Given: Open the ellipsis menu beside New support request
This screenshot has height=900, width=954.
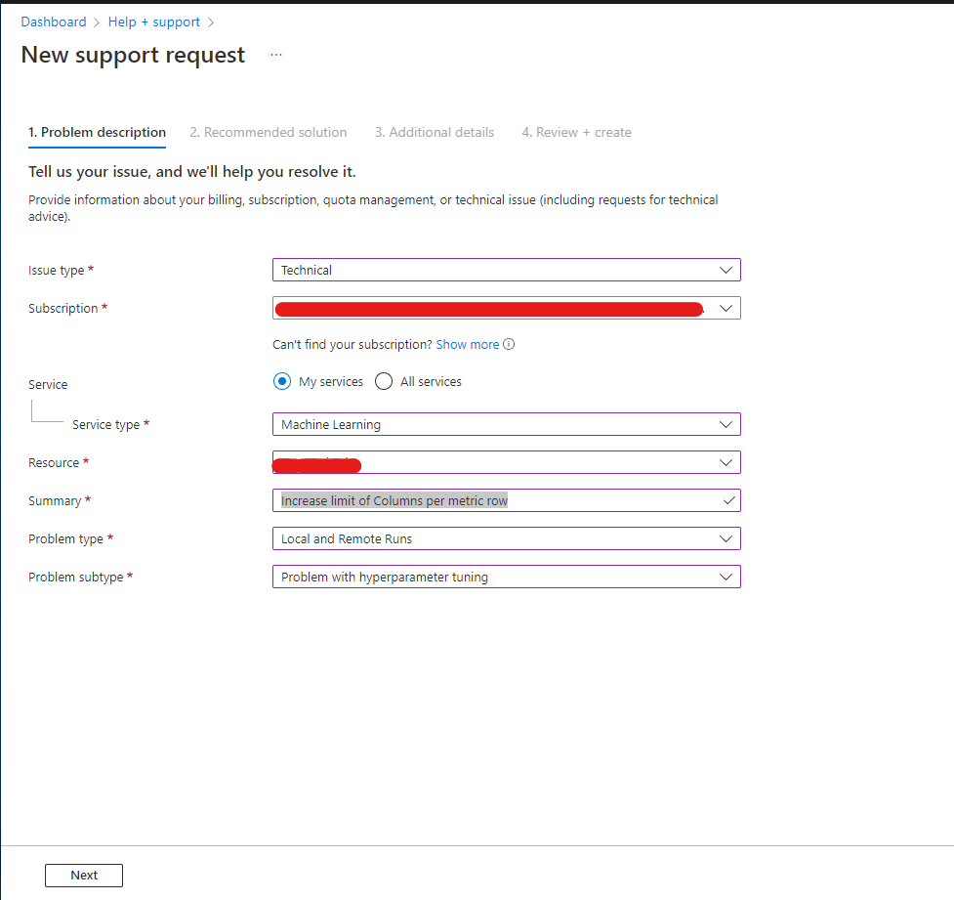Looking at the screenshot, I should [x=276, y=55].
